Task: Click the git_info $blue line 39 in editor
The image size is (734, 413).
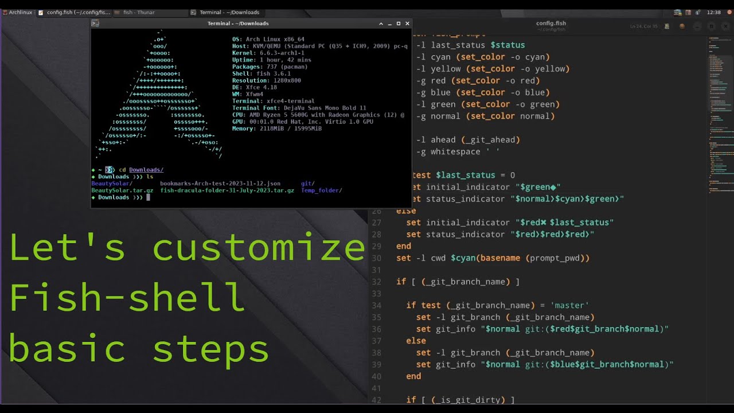Action: [x=545, y=364]
